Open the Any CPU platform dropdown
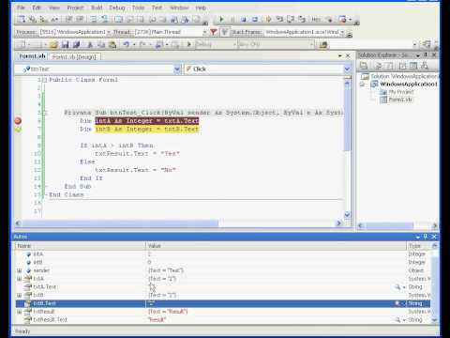The width and height of the screenshot is (450, 338). (311, 45)
